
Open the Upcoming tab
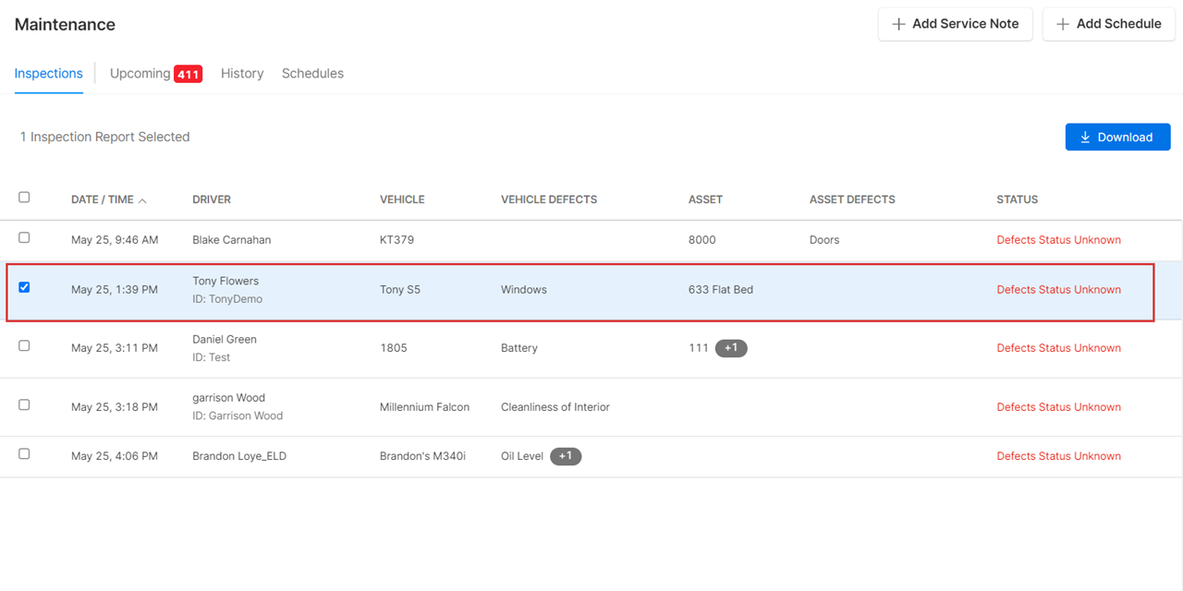pos(140,74)
